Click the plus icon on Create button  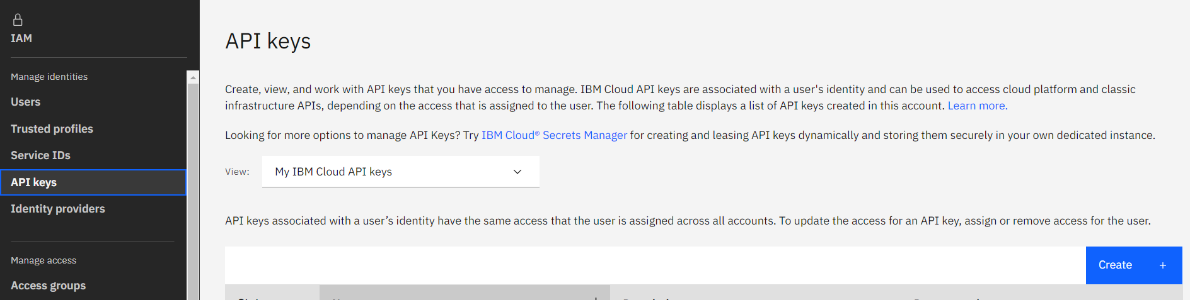[1163, 265]
